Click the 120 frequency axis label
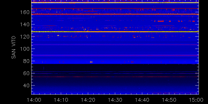Image resolution: width=208 pixels, height=104 pixels. 25,37
